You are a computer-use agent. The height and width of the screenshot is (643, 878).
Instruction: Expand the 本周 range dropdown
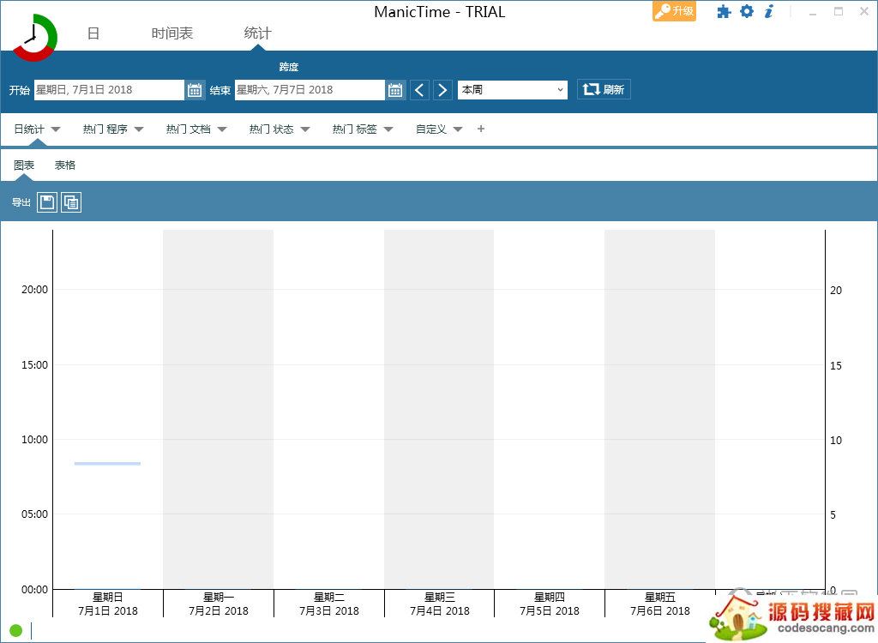coord(513,90)
